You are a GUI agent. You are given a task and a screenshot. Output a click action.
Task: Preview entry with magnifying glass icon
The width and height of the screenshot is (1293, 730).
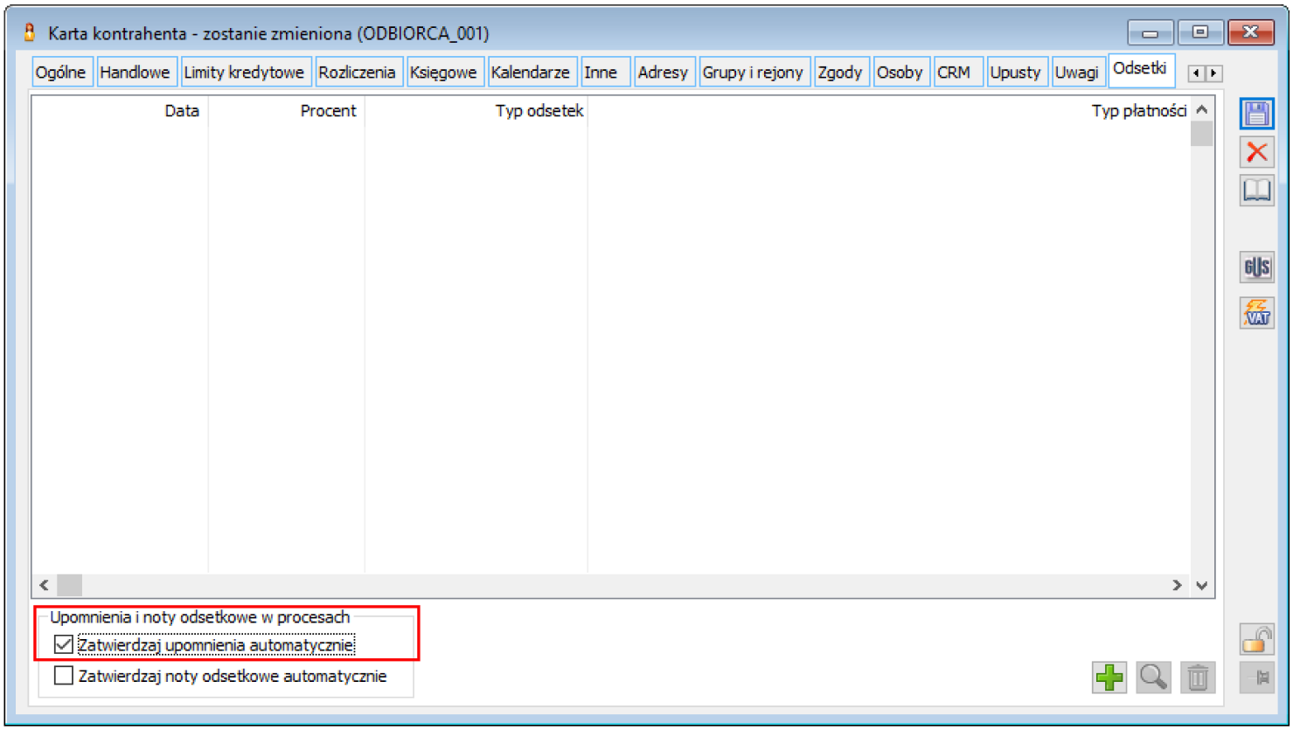tap(1153, 678)
